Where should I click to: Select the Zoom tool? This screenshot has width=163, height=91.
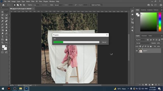click(x=2, y=43)
